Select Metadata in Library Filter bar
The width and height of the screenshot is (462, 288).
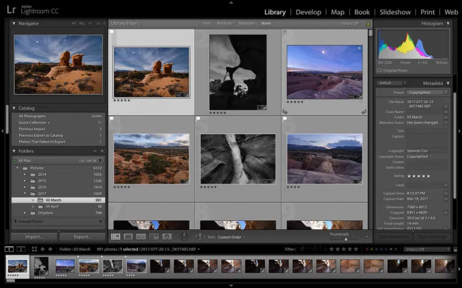247,23
